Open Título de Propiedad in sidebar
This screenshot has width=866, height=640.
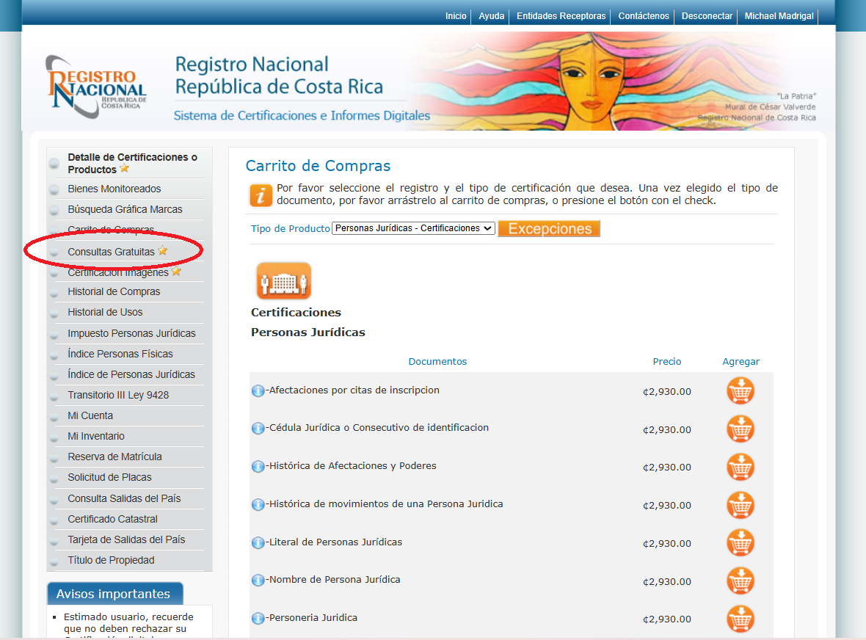point(111,560)
